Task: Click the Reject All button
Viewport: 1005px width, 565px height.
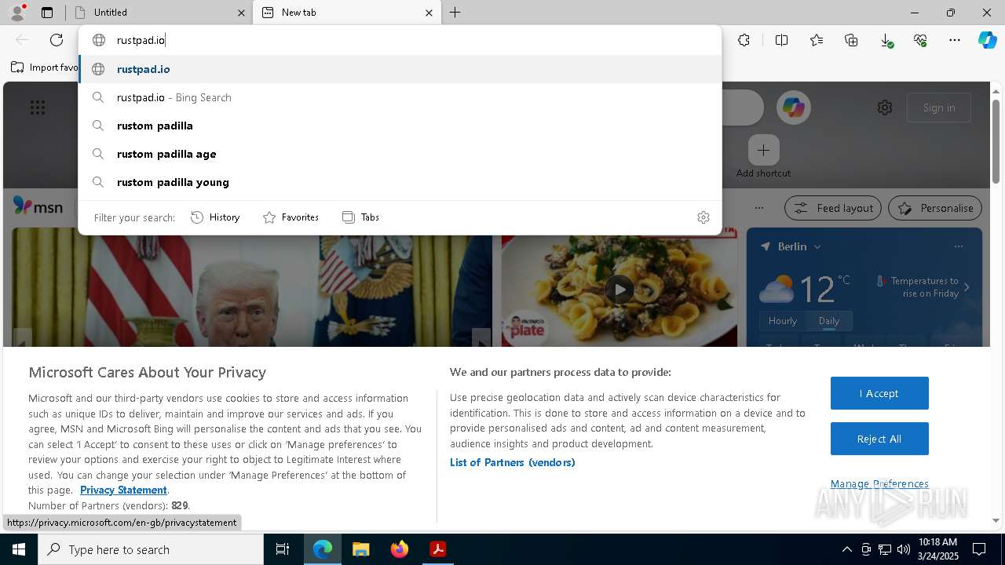Action: [879, 439]
